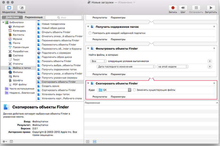Select the Фильмы library category

pyautogui.click(x=18, y=72)
